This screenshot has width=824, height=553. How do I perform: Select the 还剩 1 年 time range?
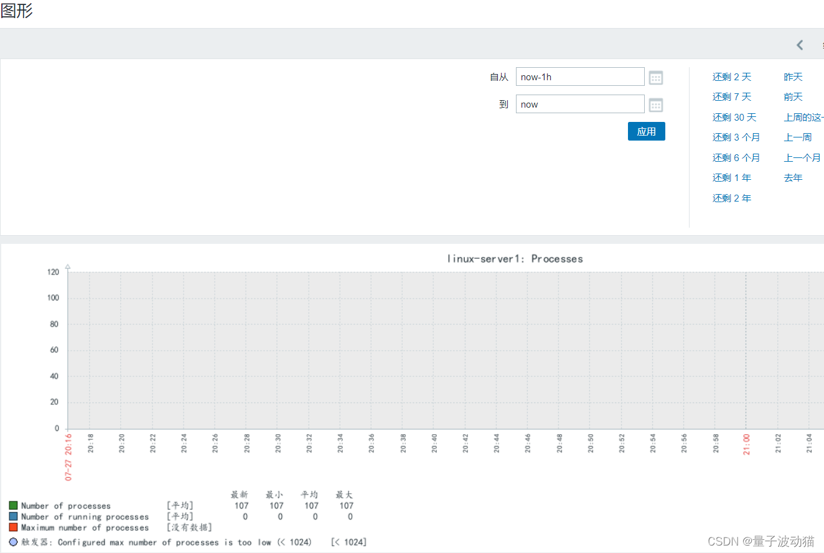click(x=732, y=178)
